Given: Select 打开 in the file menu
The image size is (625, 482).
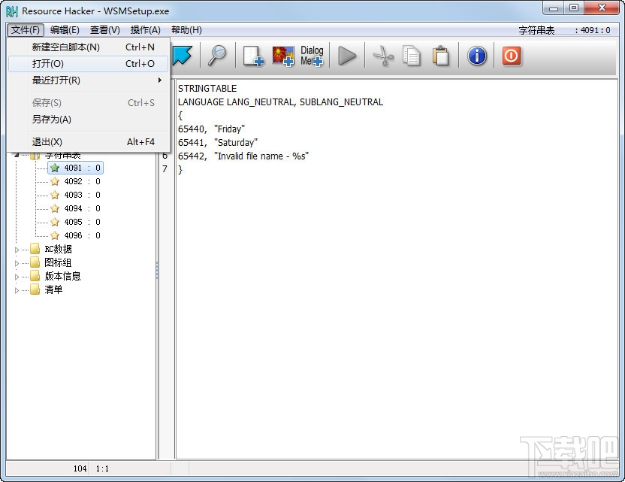Looking at the screenshot, I should pyautogui.click(x=49, y=64).
